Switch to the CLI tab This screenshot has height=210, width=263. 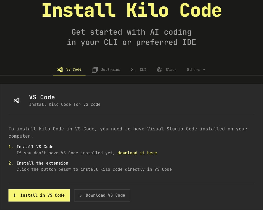pos(138,70)
